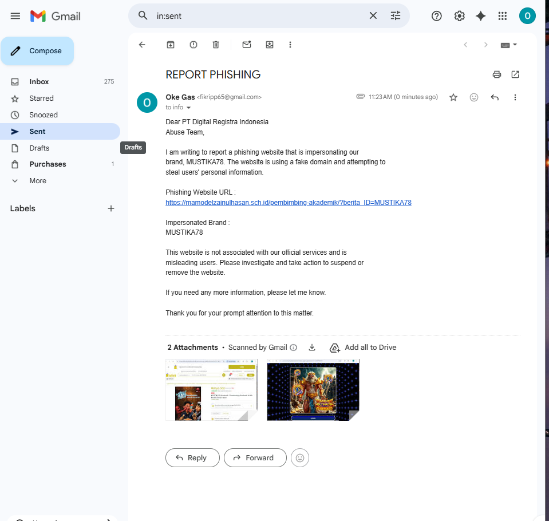Reply using header arrow icon
This screenshot has width=549, height=521.
tap(495, 97)
